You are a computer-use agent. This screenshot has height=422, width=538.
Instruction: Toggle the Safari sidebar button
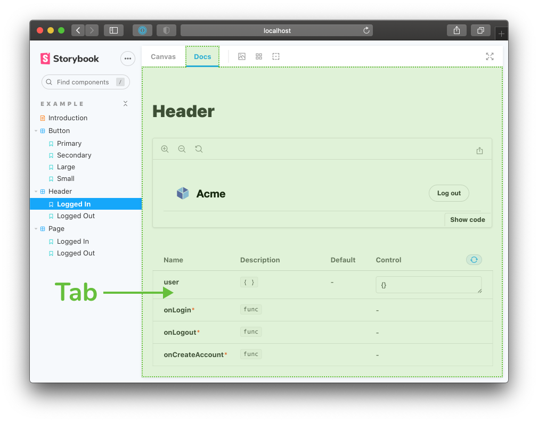point(113,30)
